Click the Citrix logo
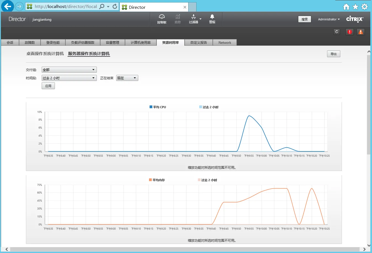 coord(355,19)
